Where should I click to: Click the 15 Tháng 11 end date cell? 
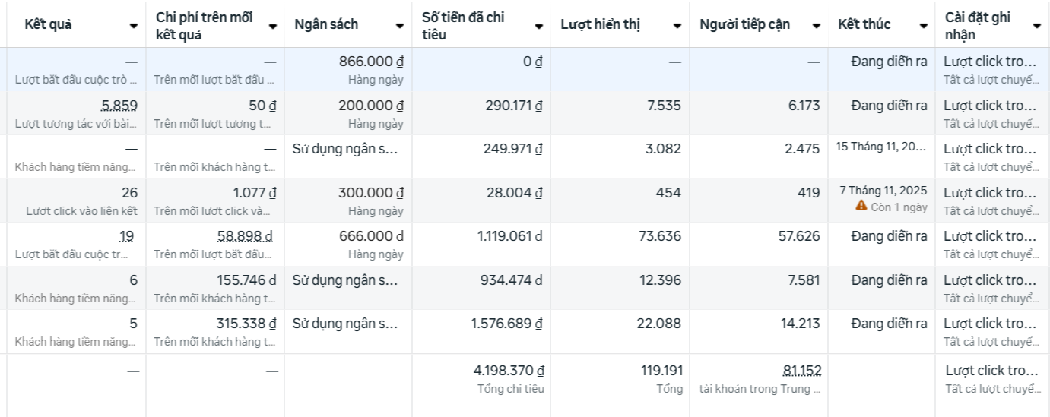(881, 146)
